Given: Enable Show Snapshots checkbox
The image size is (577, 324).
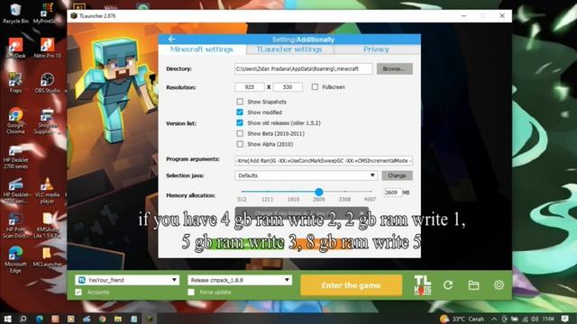Looking at the screenshot, I should (240, 102).
